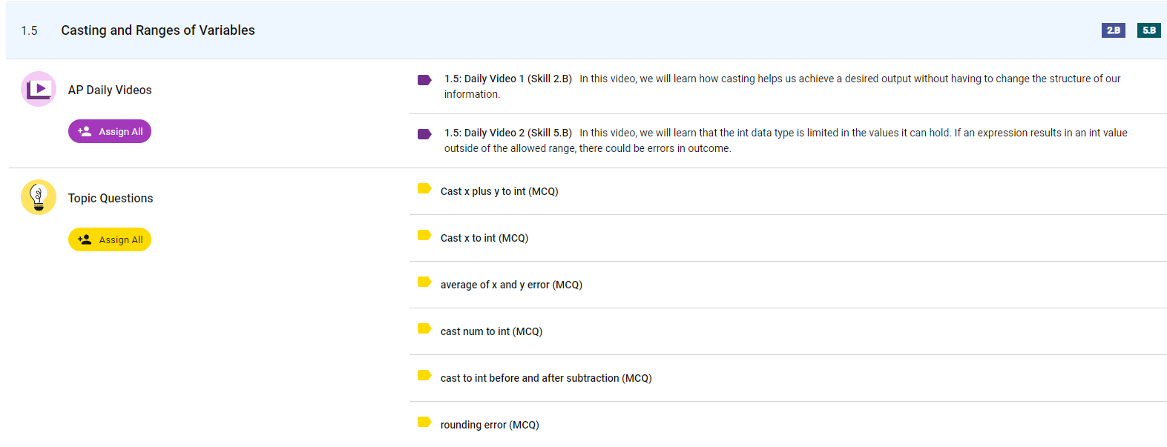This screenshot has width=1167, height=447.
Task: Open 'rounding error (MCQ)' question
Action: pos(490,425)
